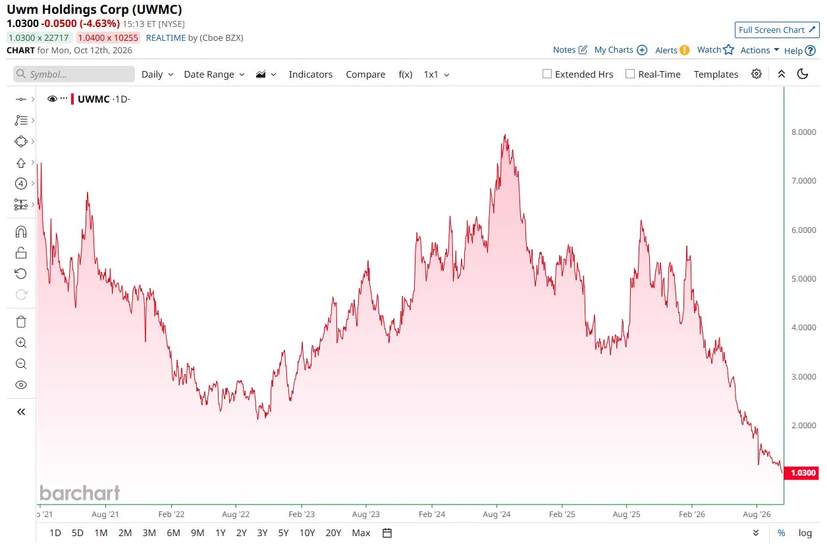Screen dimensions: 827x544
Task: Select the 9M time range
Action: coord(198,533)
